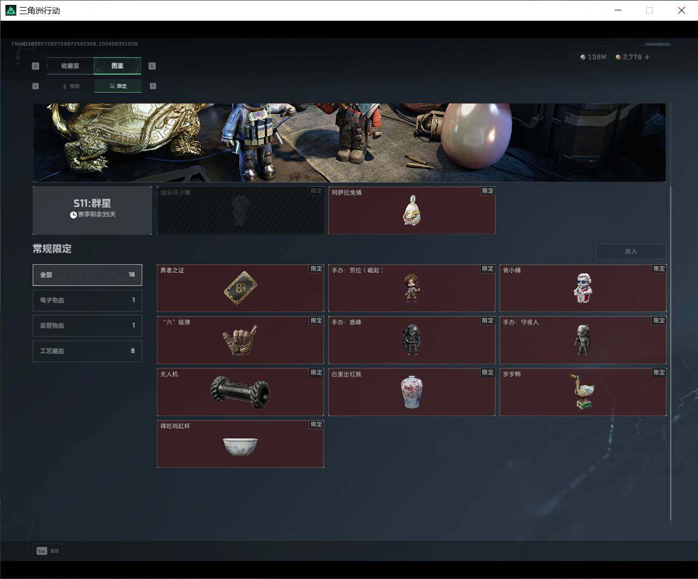Click the Esc 返回 button
Screen dimensions: 698x579
pos(48,551)
